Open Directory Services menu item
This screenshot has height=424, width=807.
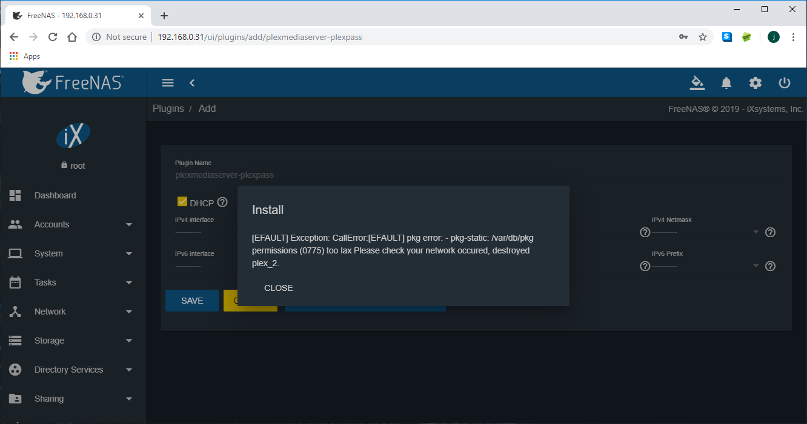coord(68,370)
